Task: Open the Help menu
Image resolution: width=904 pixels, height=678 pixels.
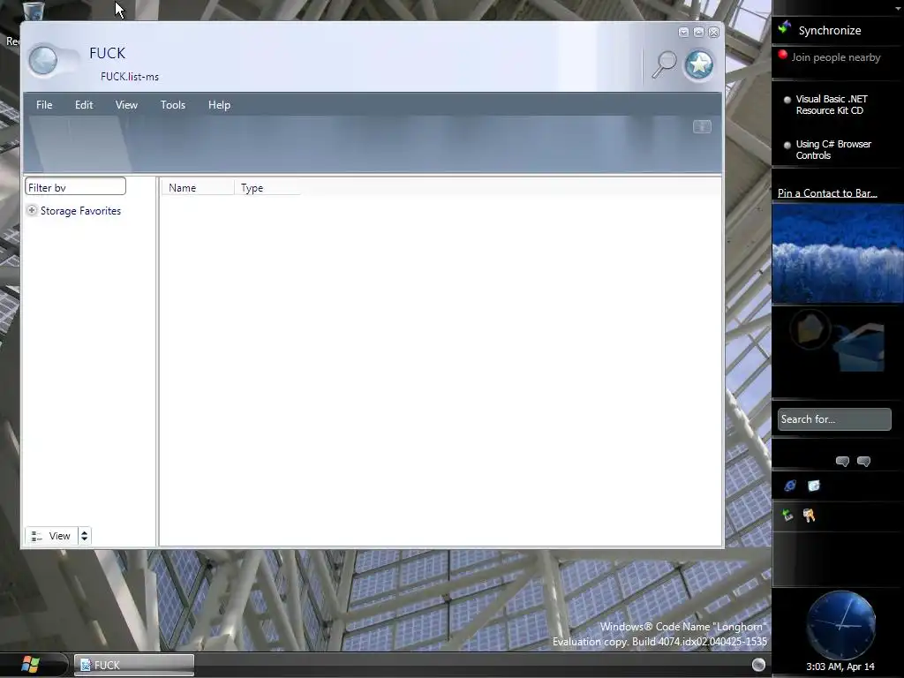Action: coord(219,105)
